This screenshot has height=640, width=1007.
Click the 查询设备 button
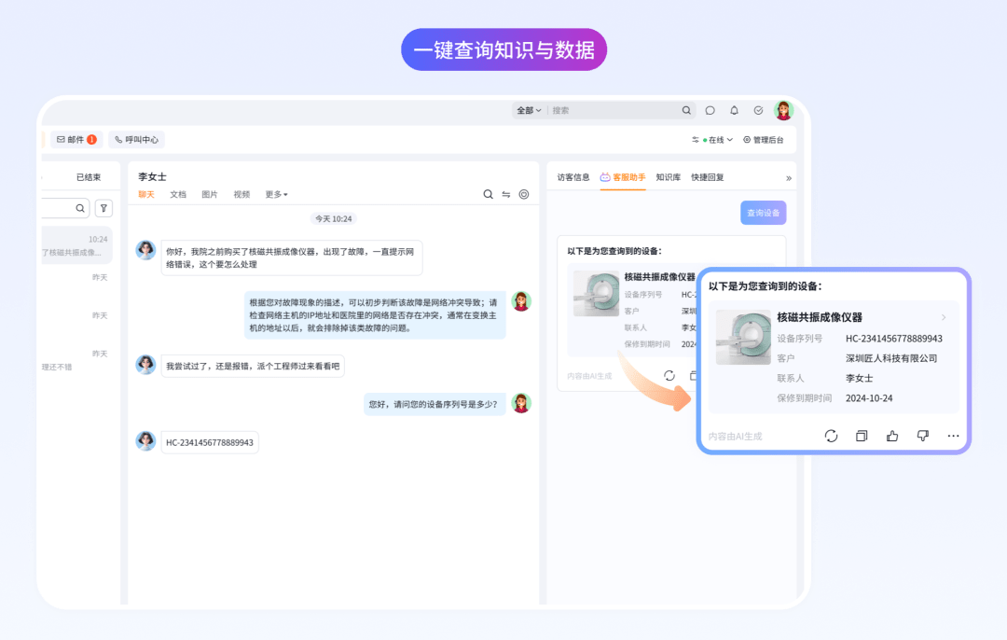click(763, 213)
